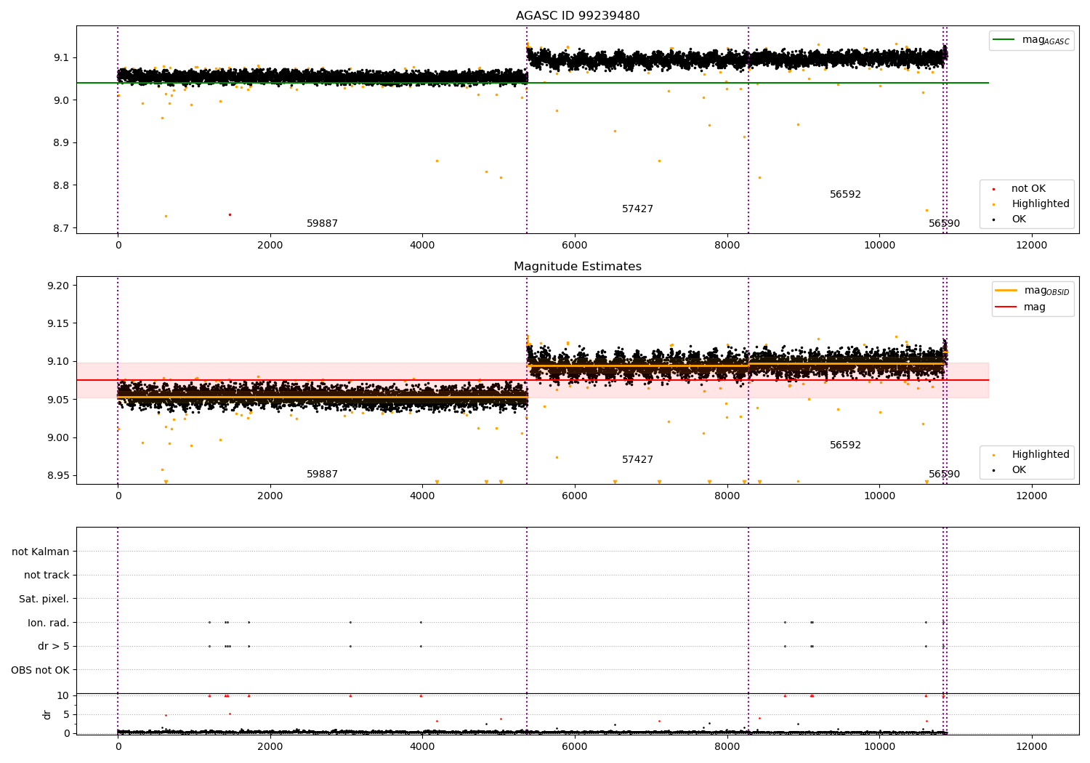Image resolution: width=1090 pixels, height=763 pixels.
Task: Select 'OK' legend entry in Magnitude Estimates plot
Action: pyautogui.click(x=1019, y=470)
